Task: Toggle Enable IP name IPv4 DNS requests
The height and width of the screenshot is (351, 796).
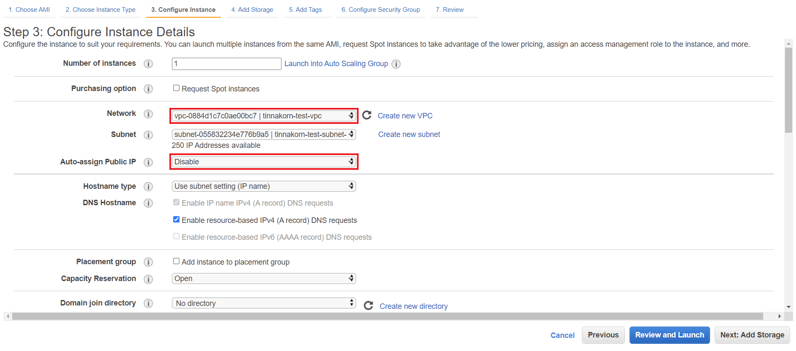Action: click(x=177, y=202)
